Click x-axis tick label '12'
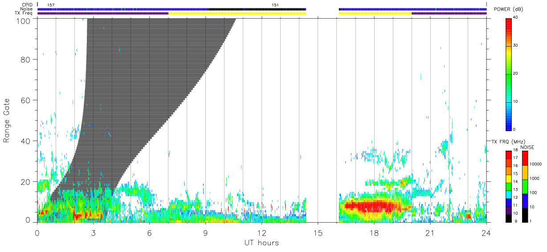 pyautogui.click(x=261, y=233)
